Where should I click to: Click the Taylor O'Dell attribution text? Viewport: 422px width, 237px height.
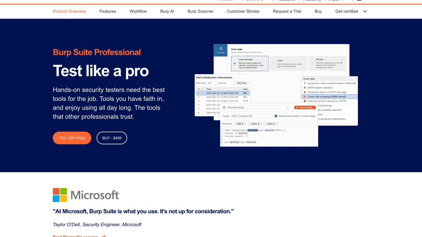click(x=97, y=225)
